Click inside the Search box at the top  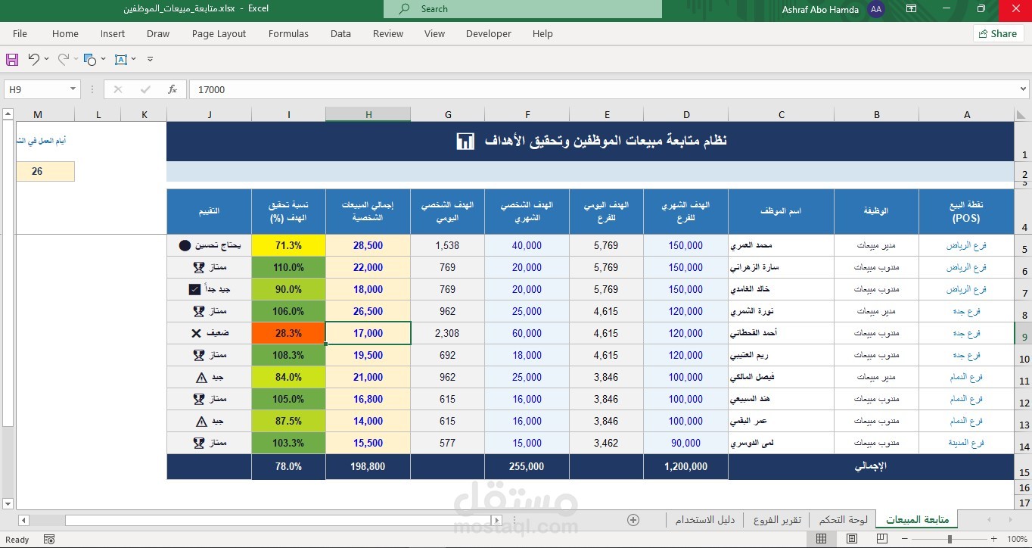[x=522, y=9]
